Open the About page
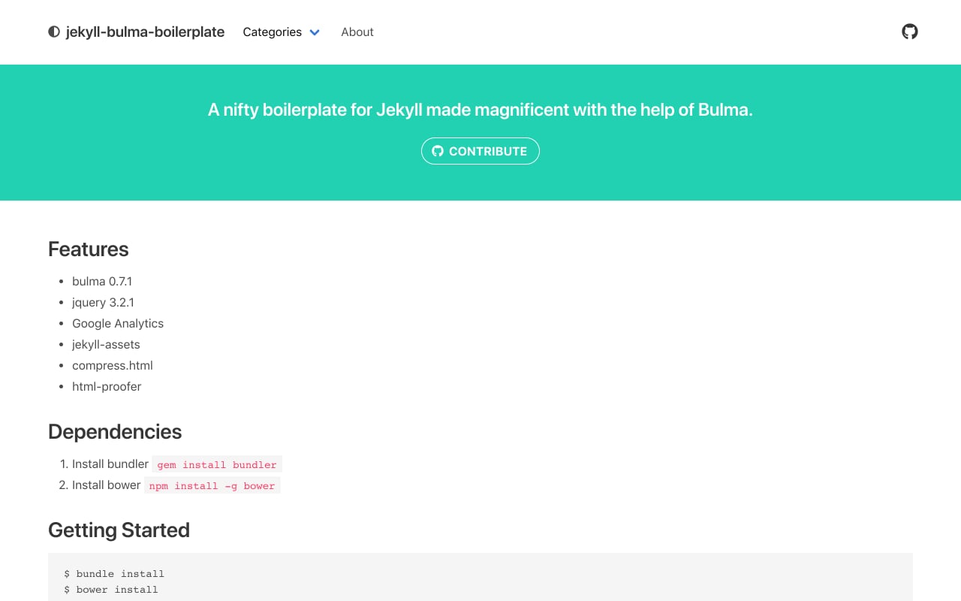 (x=357, y=32)
